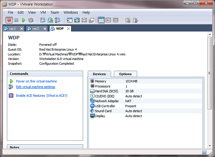Click the Powered off state text
This screenshot has width=215, height=157.
pyautogui.click(x=48, y=45)
